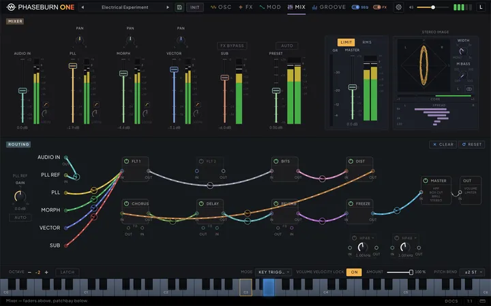
Task: Switch to the GROOVE tab
Action: (329, 7)
